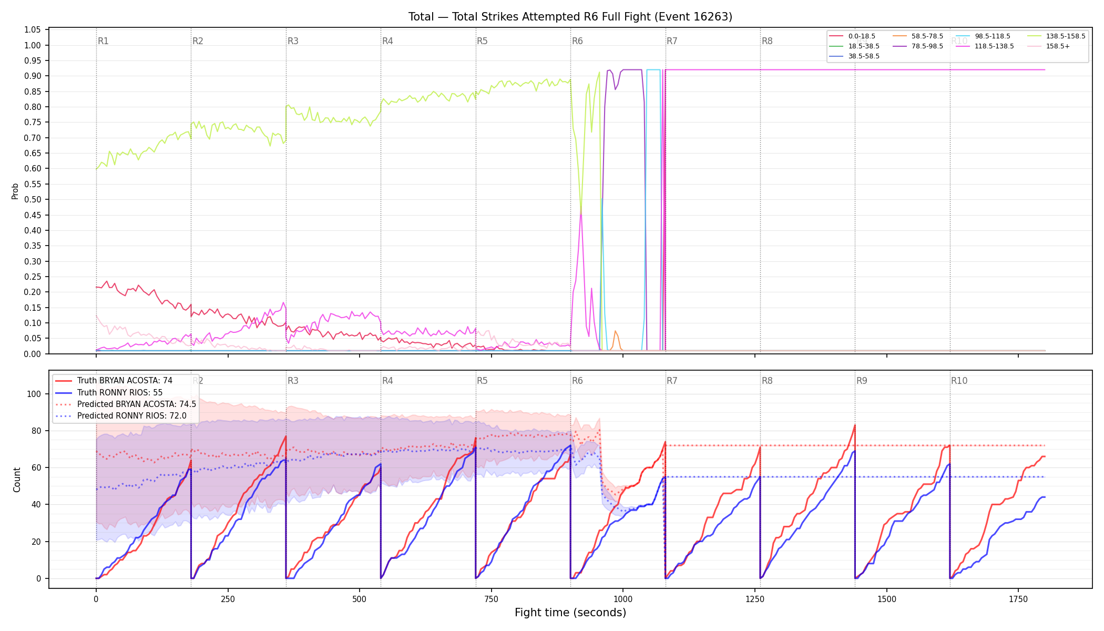Click the light pink swatch beside '158.5+'
Screen dimensions: 1104x631
tap(1035, 46)
